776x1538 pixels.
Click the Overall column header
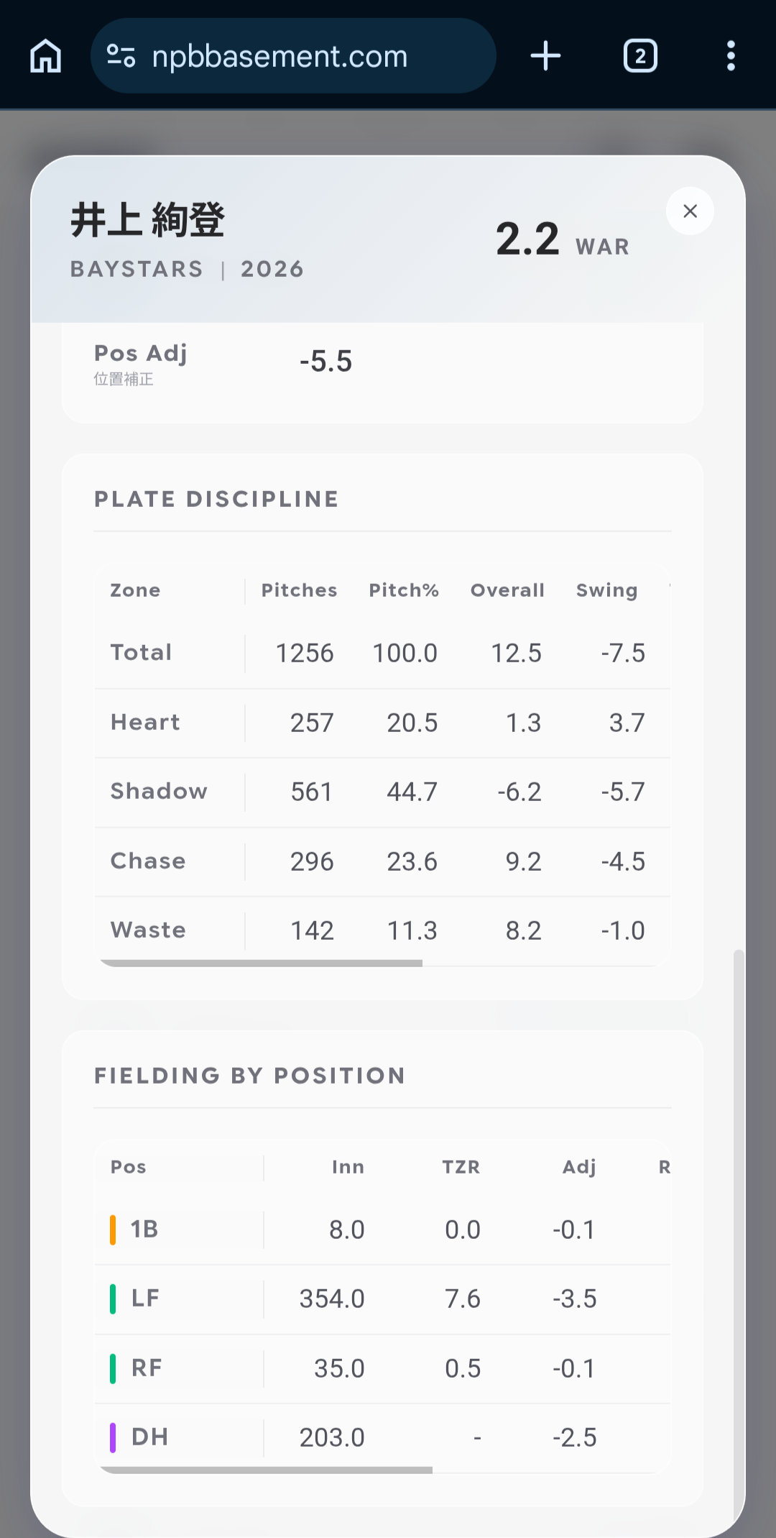point(507,590)
